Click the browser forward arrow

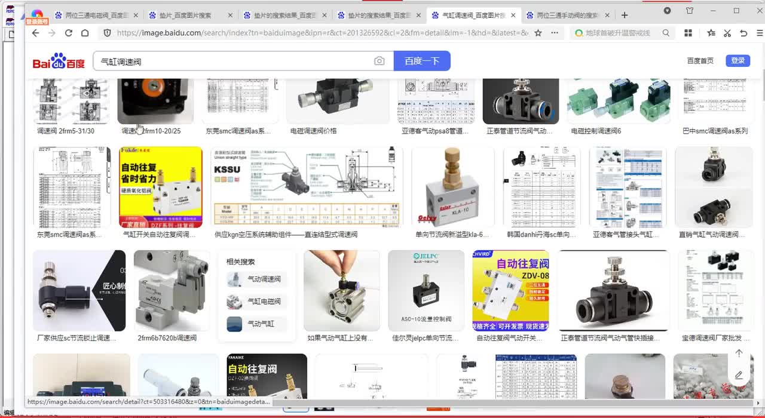52,33
